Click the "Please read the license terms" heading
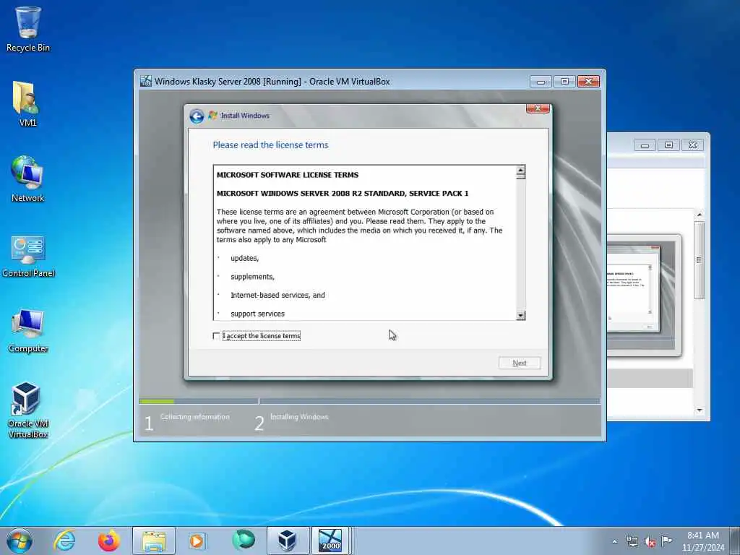Screen dimensions: 740x555 pyautogui.click(x=270, y=145)
